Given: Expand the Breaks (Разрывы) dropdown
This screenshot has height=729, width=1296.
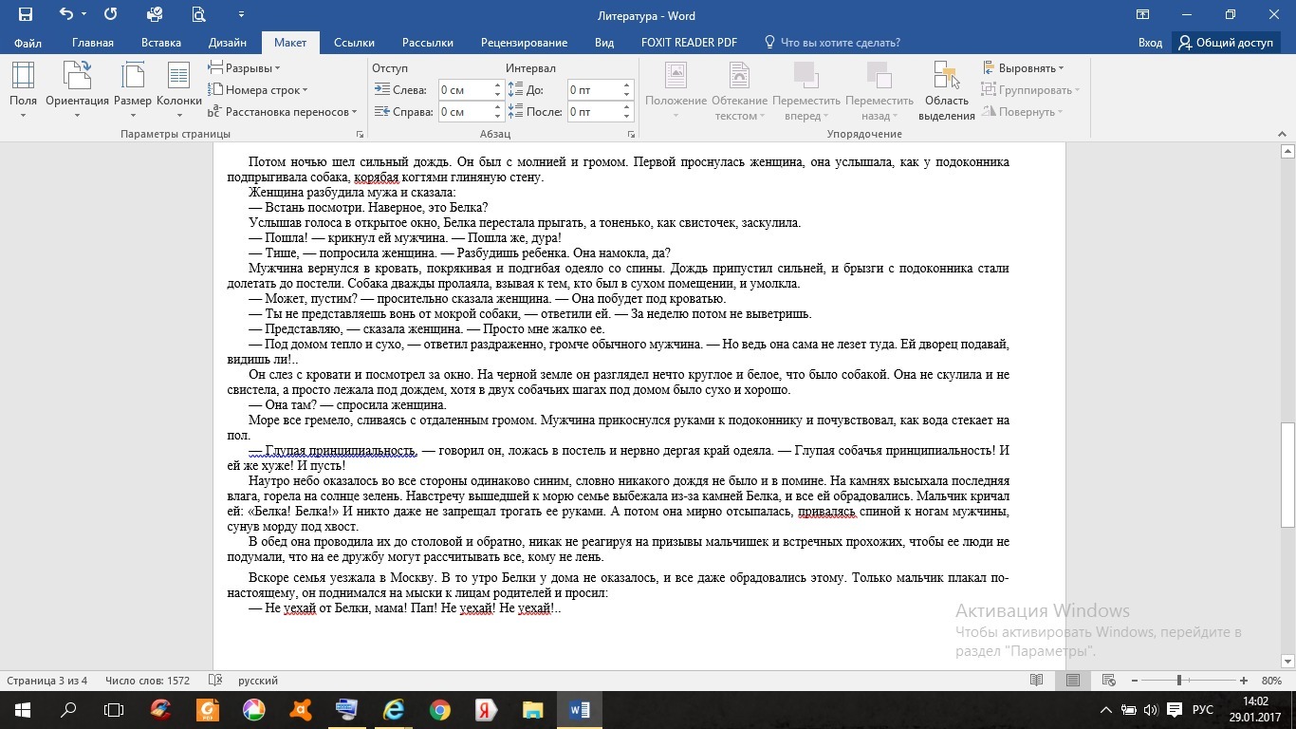Looking at the screenshot, I should (x=245, y=68).
